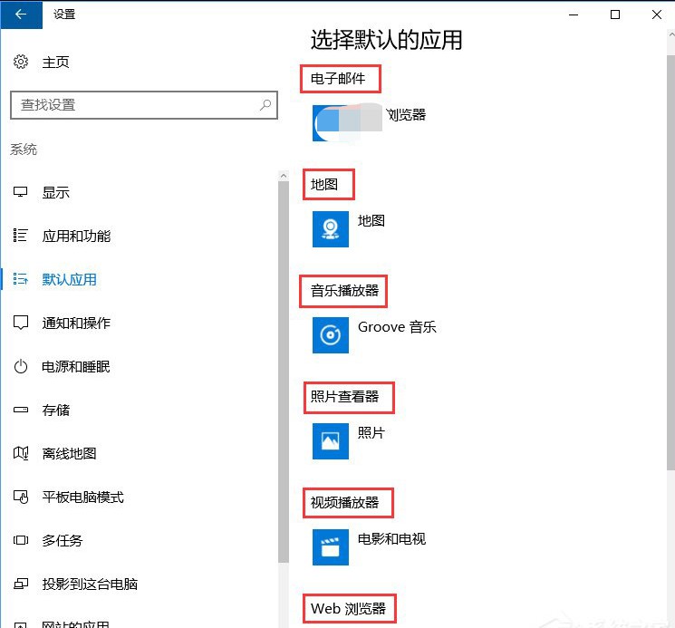Click the sidebar vertical scrollbar
The image size is (675, 628).
coord(283,362)
